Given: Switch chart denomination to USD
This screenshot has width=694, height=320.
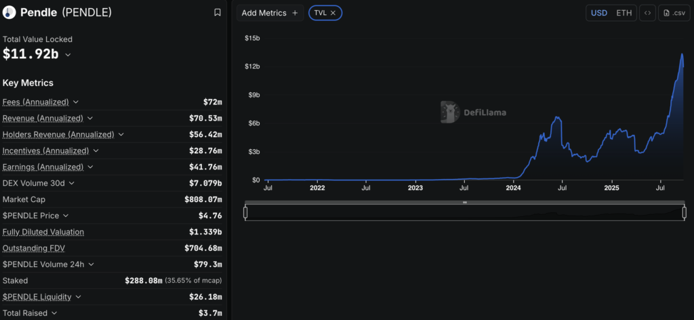Looking at the screenshot, I should (599, 13).
